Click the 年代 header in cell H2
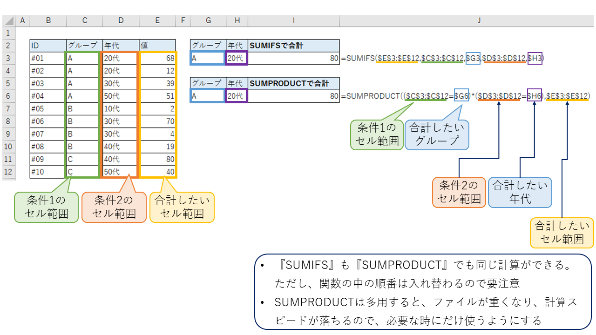Viewport: 596px width, 335px height. pos(237,46)
